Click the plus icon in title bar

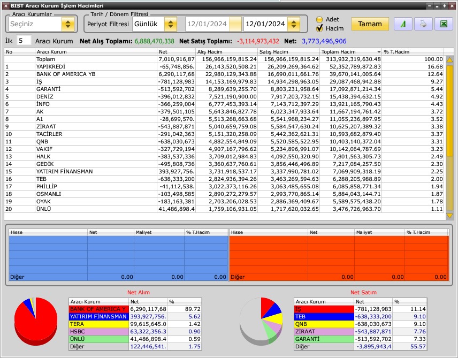(x=444, y=5)
